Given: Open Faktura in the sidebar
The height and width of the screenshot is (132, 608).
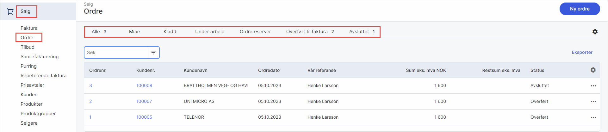Looking at the screenshot, I should pyautogui.click(x=29, y=28).
